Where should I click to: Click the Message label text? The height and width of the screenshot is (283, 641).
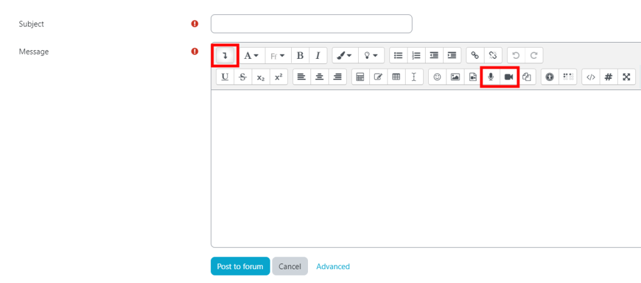tap(34, 51)
